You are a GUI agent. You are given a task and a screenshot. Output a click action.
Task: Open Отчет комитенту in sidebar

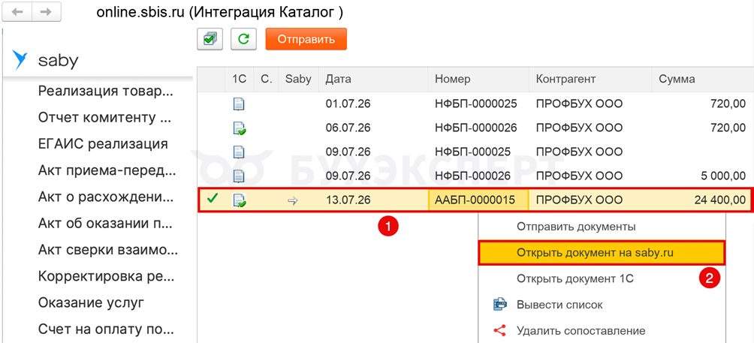[105, 118]
